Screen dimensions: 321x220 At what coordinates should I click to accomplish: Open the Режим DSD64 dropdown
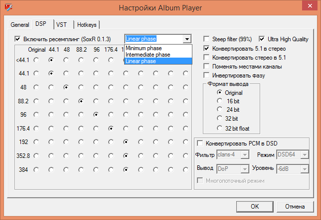pyautogui.click(x=305, y=155)
